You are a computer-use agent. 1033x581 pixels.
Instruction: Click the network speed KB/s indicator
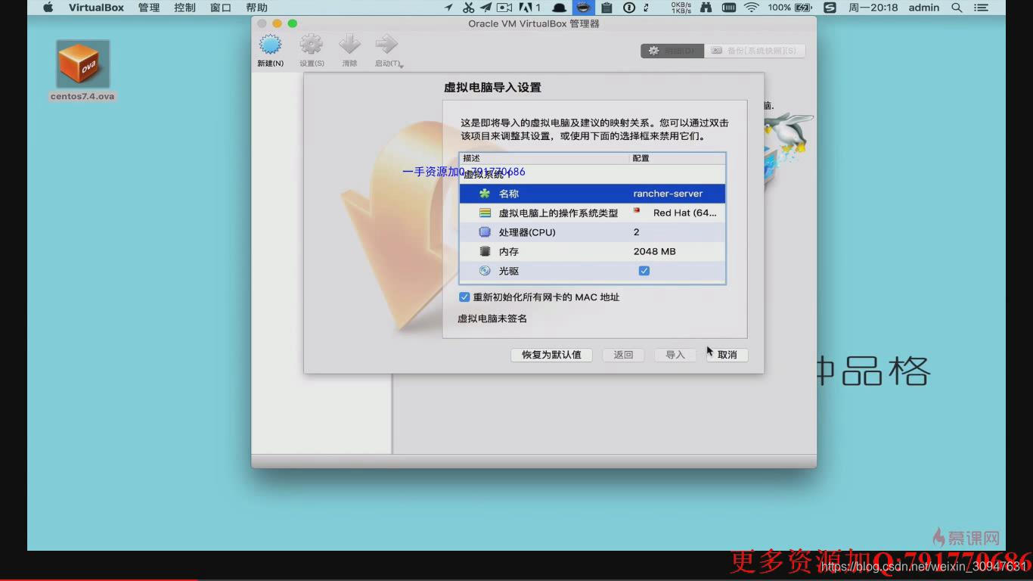click(x=681, y=8)
